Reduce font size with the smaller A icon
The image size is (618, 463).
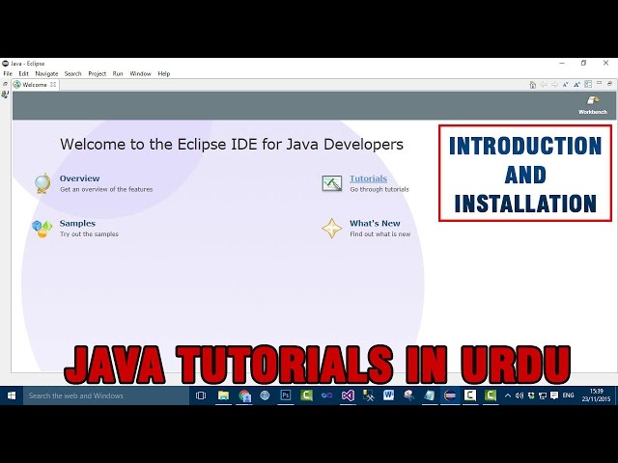point(566,84)
